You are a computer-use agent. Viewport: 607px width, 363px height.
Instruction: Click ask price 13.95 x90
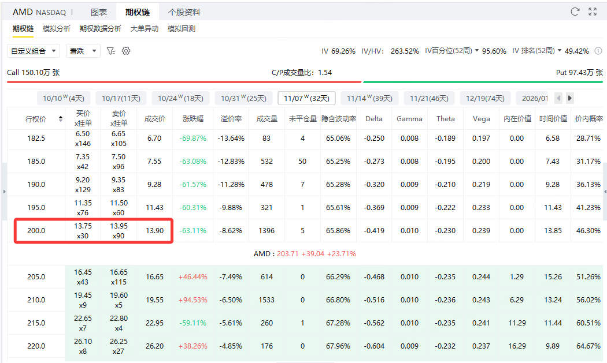(x=119, y=231)
